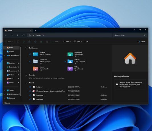
Task: Click the Delete trash icon
Action: point(47,42)
